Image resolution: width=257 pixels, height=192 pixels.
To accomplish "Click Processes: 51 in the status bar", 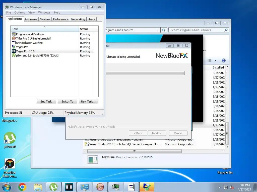I will click(x=14, y=113).
